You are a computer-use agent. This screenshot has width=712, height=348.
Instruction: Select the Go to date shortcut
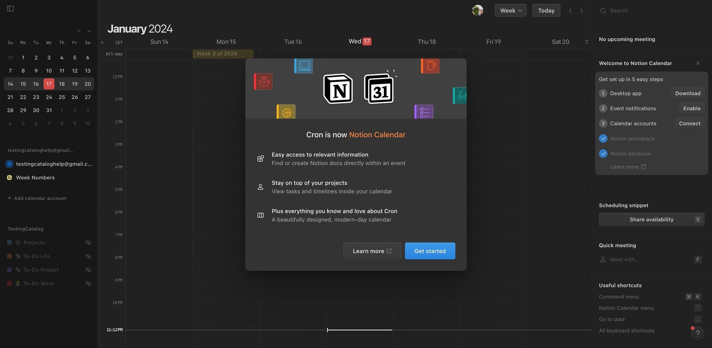612,320
